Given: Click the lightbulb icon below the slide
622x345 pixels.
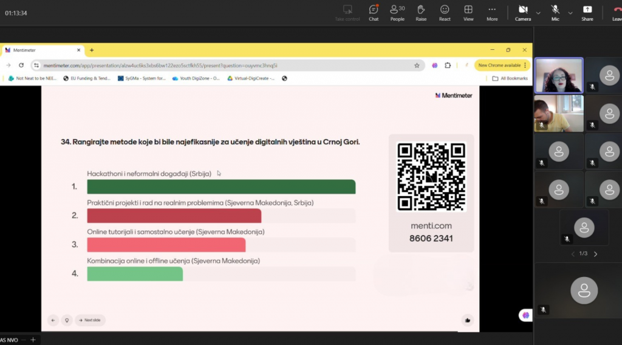Looking at the screenshot, I should point(67,319).
